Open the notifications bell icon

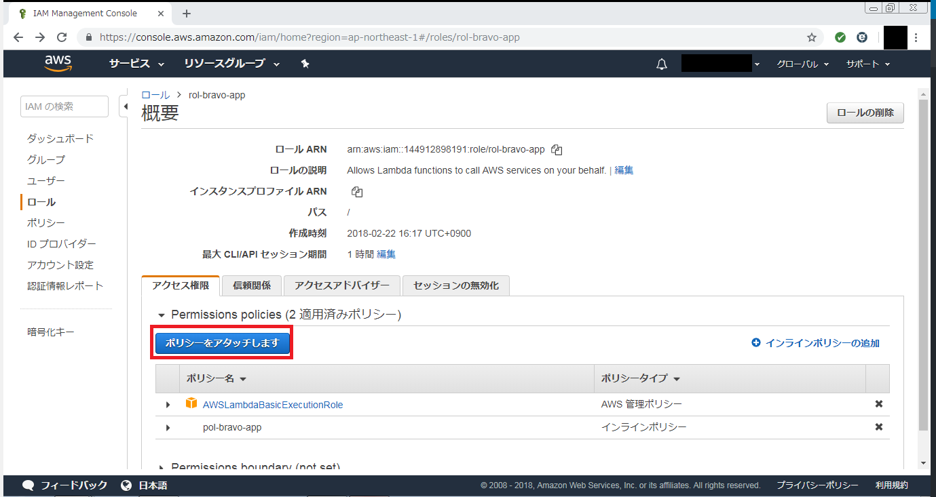pos(662,64)
